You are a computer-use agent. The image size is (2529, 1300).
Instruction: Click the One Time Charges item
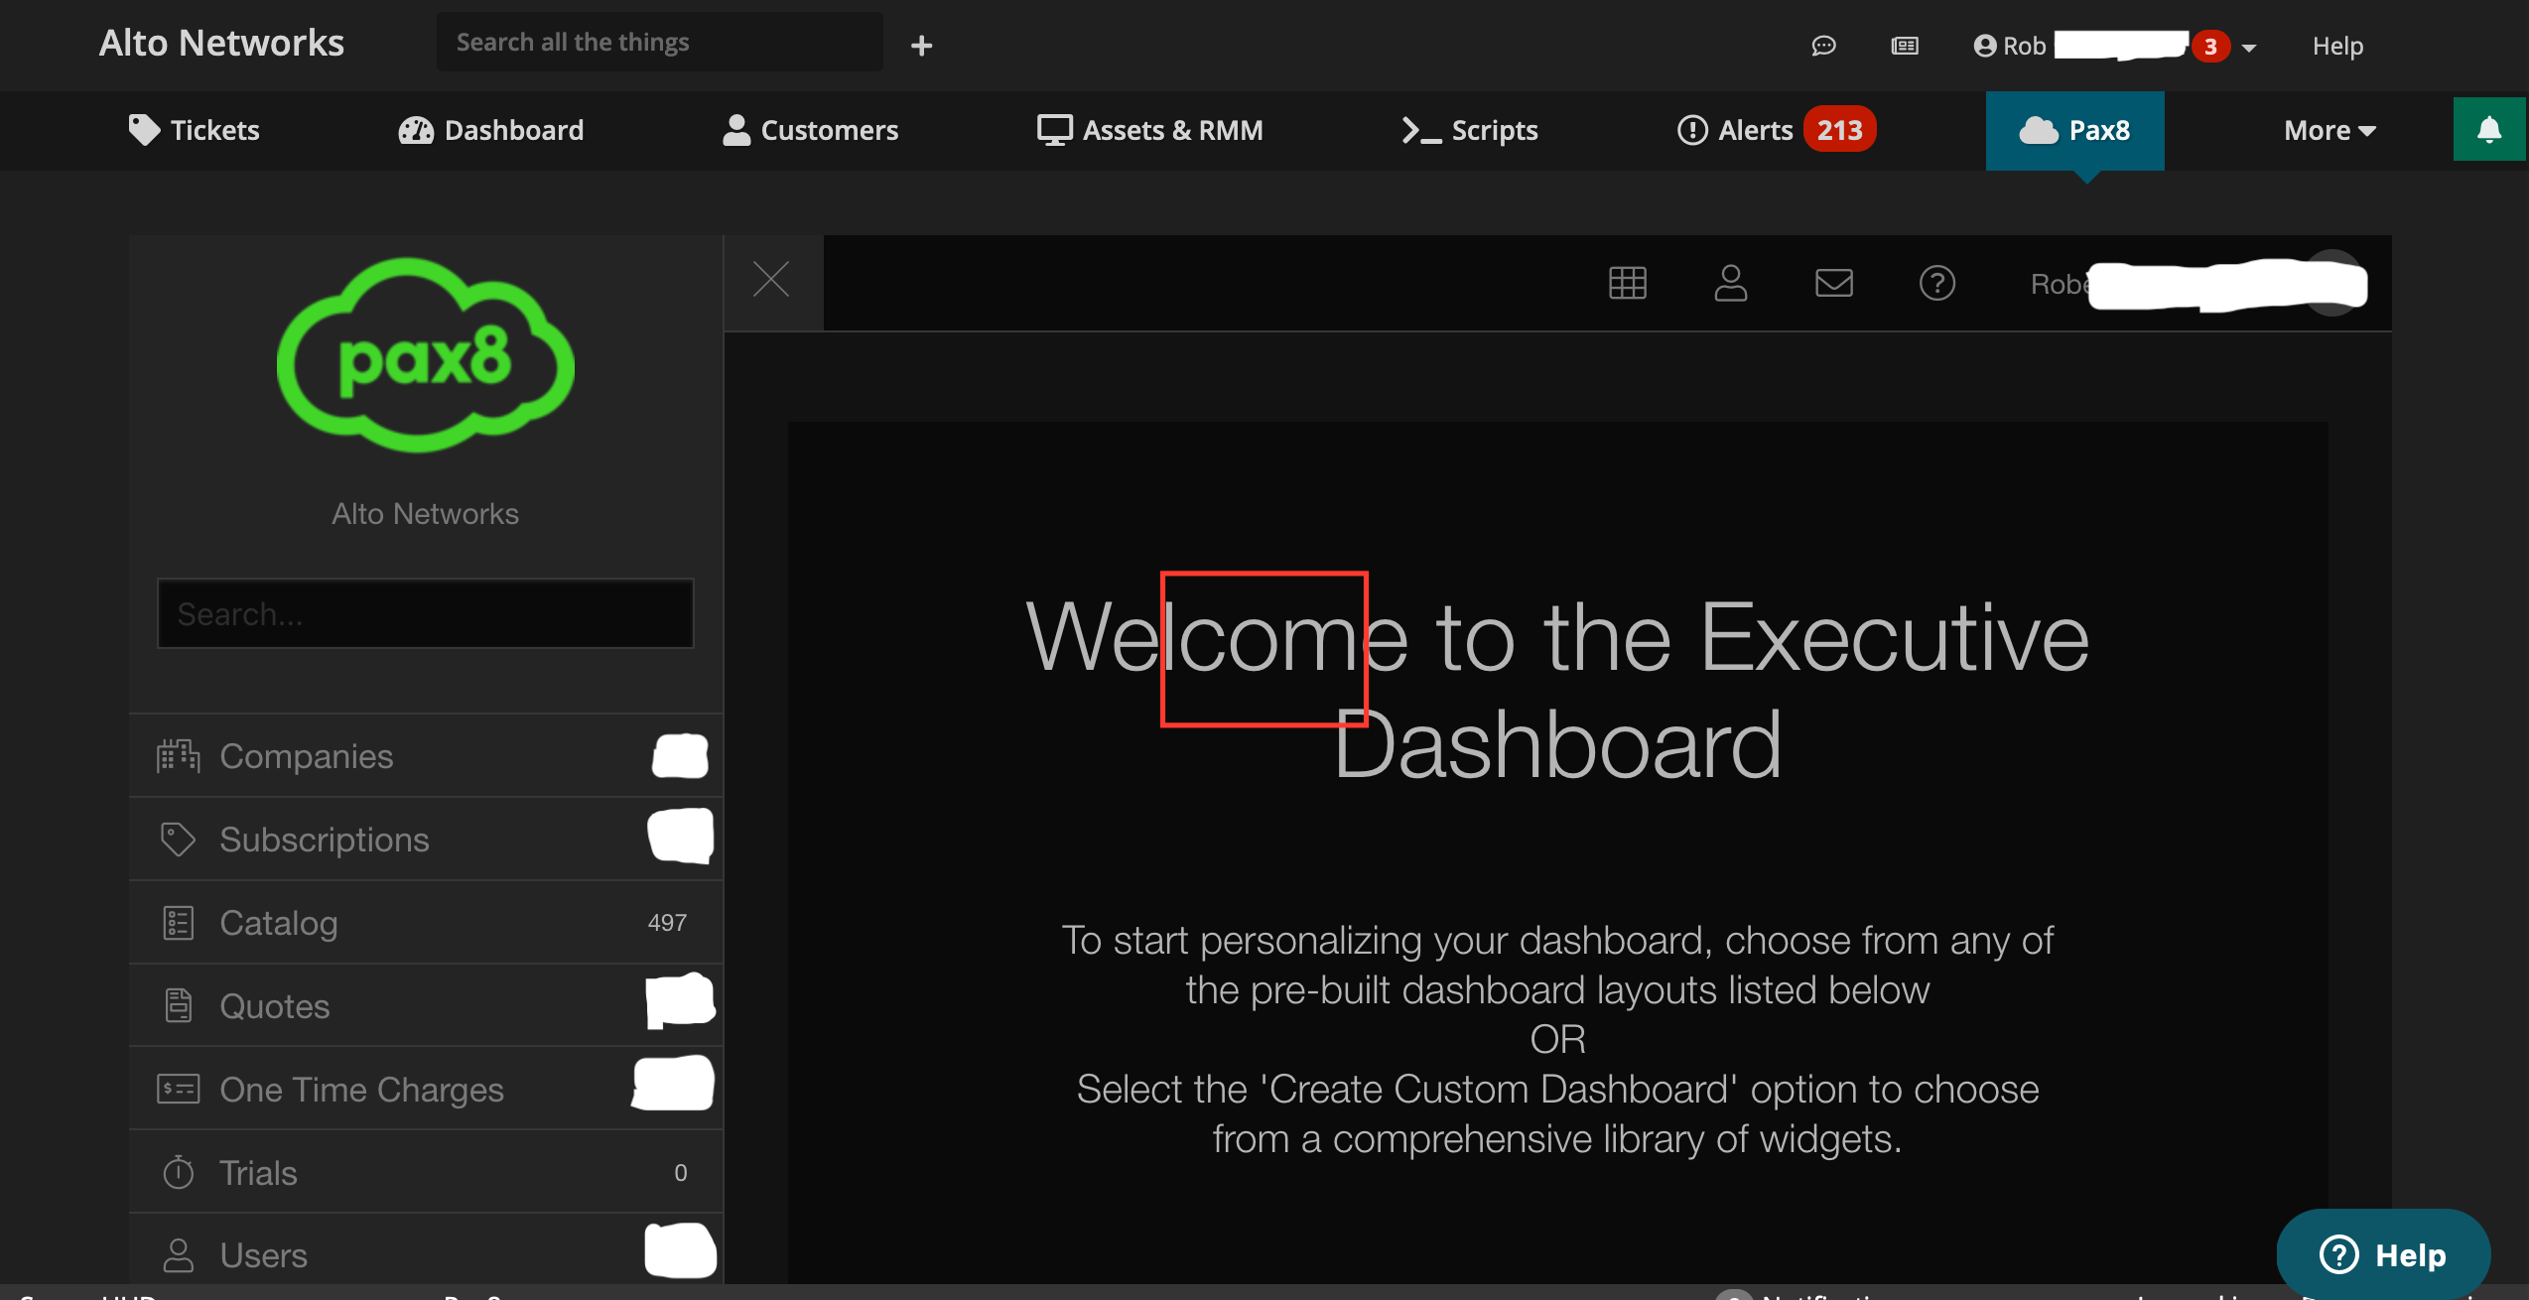point(361,1090)
